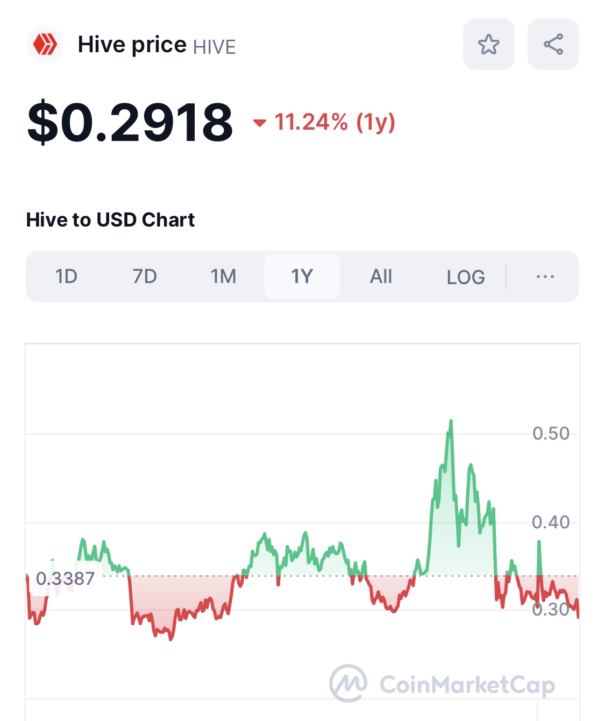Tap the HIVE ticker symbol text
605x721 pixels.
pos(214,47)
